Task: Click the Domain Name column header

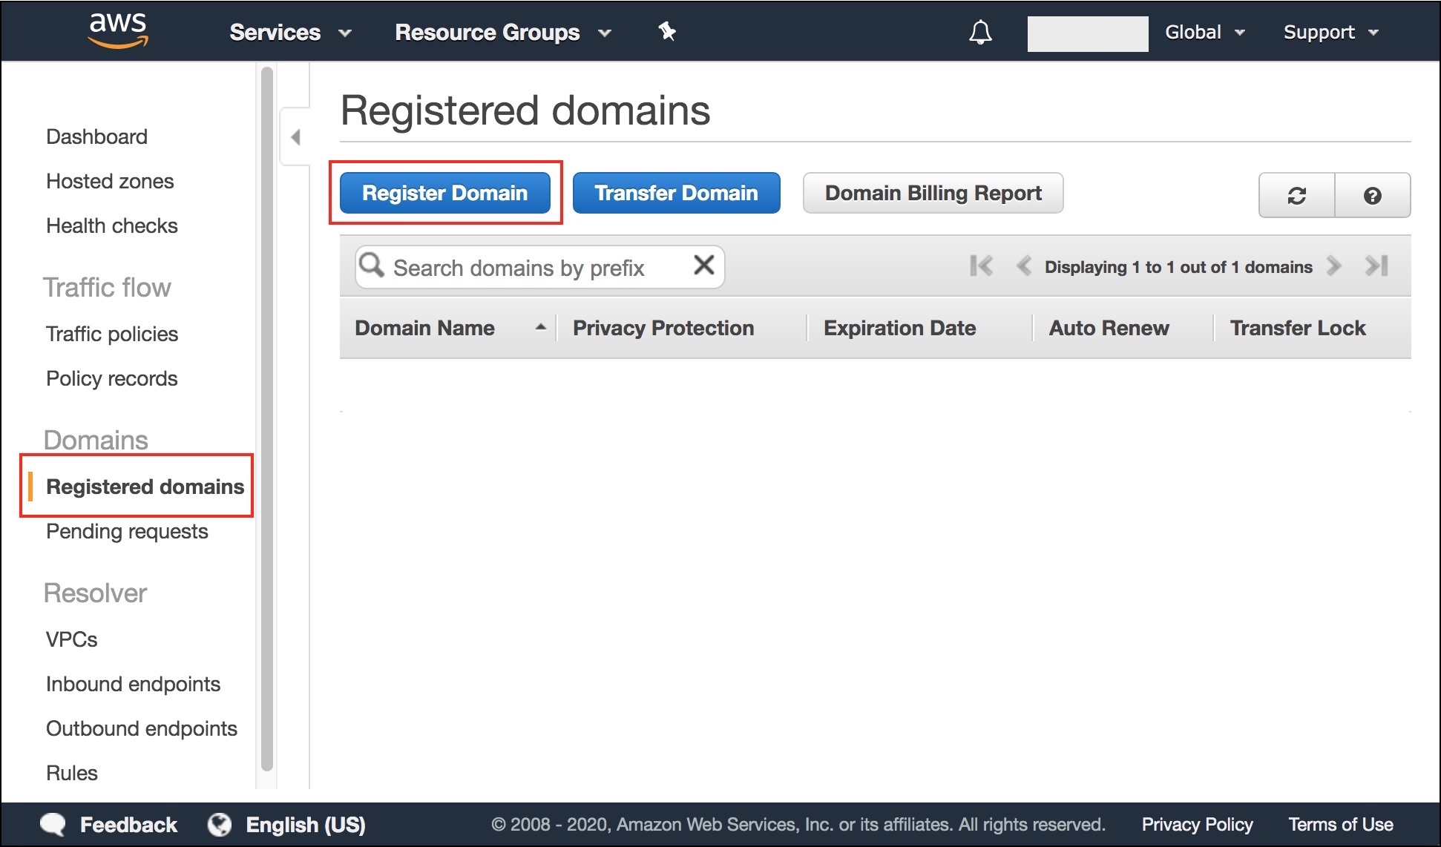Action: [424, 328]
